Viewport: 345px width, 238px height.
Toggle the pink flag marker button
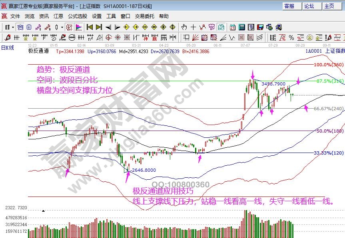(79, 27)
